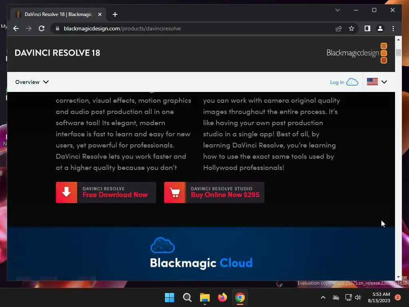Maximize the Chrome window

click(x=374, y=10)
